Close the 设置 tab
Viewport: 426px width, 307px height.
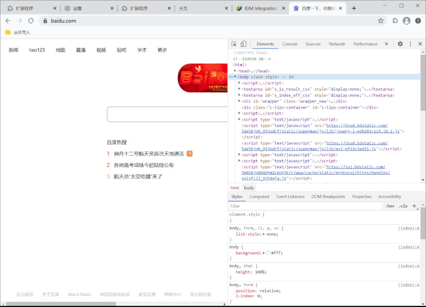(x=112, y=8)
